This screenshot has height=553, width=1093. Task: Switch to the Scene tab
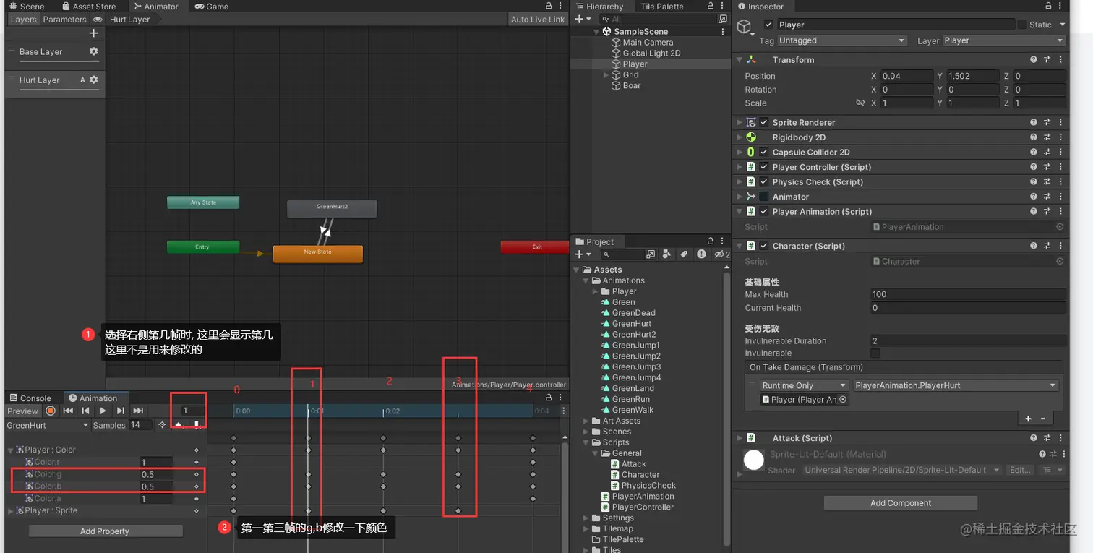click(x=26, y=7)
